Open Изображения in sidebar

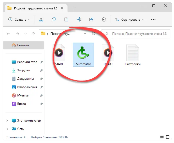tap(24, 87)
